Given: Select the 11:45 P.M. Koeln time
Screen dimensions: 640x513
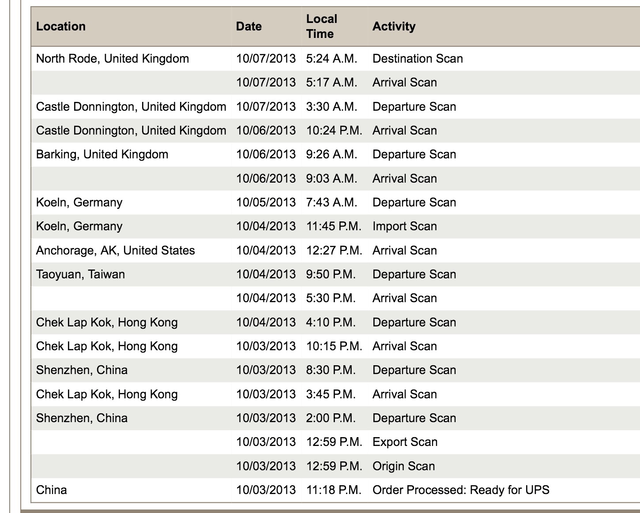Looking at the screenshot, I should [334, 226].
